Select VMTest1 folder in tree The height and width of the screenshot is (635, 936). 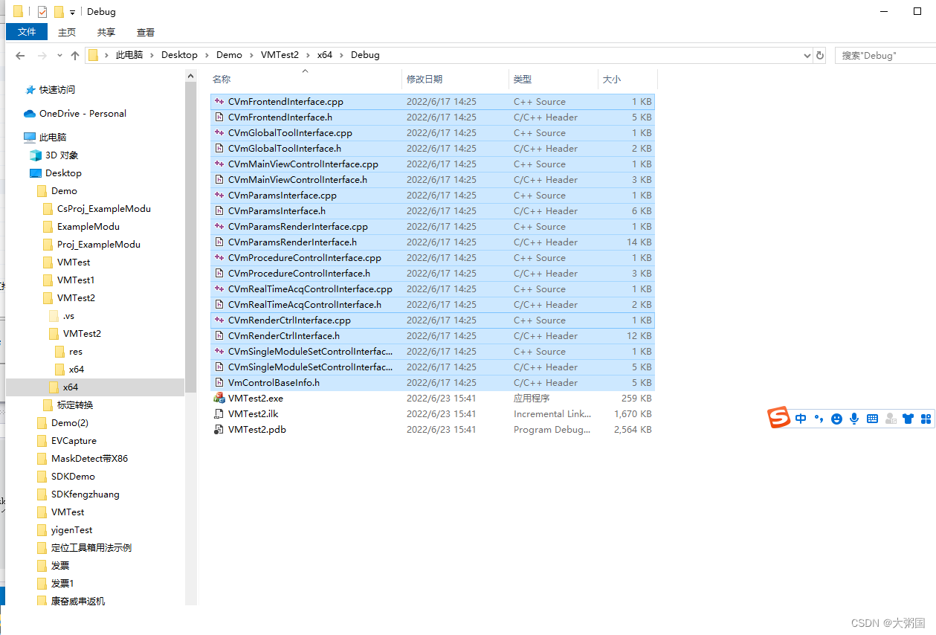(76, 280)
